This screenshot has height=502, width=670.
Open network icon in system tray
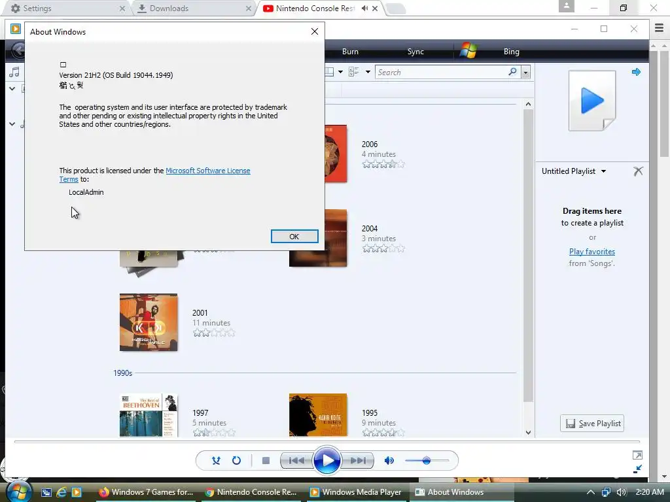[x=607, y=493]
